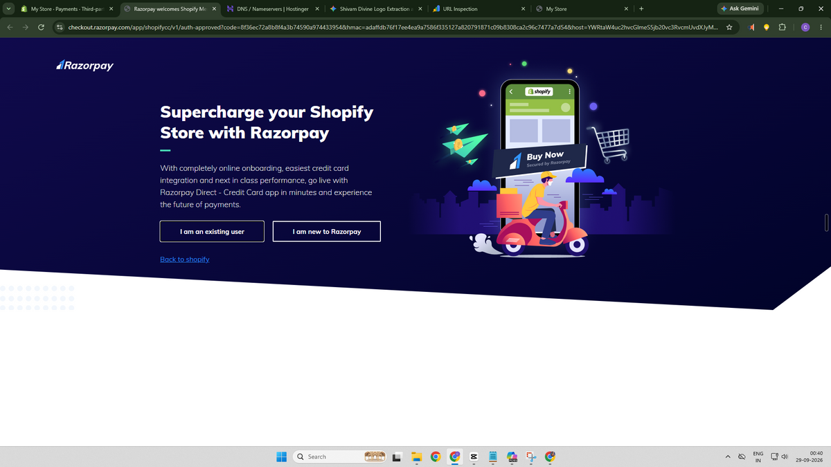The image size is (831, 467).
Task: Select the Razorpay welcomes Shopify tab
Action: [x=169, y=9]
